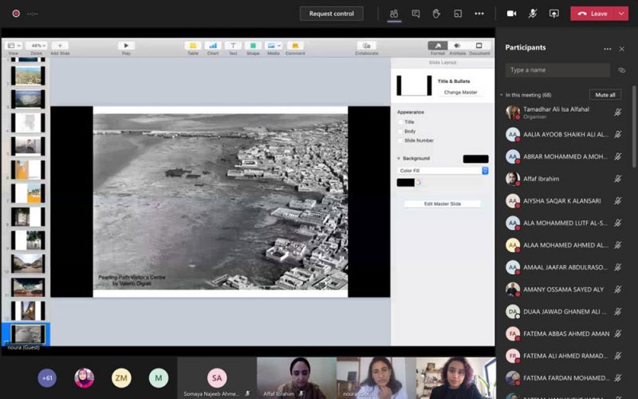
Task: Click the Add Slide plus icon
Action: [x=60, y=45]
